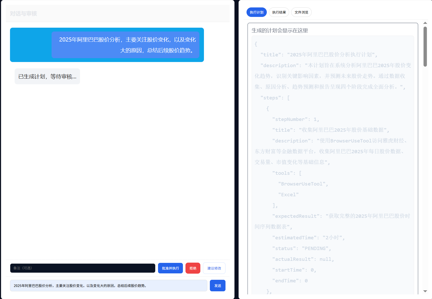This screenshot has height=299, width=432.
Task: Click the plan panel scrollbar thumb
Action: tap(425, 47)
